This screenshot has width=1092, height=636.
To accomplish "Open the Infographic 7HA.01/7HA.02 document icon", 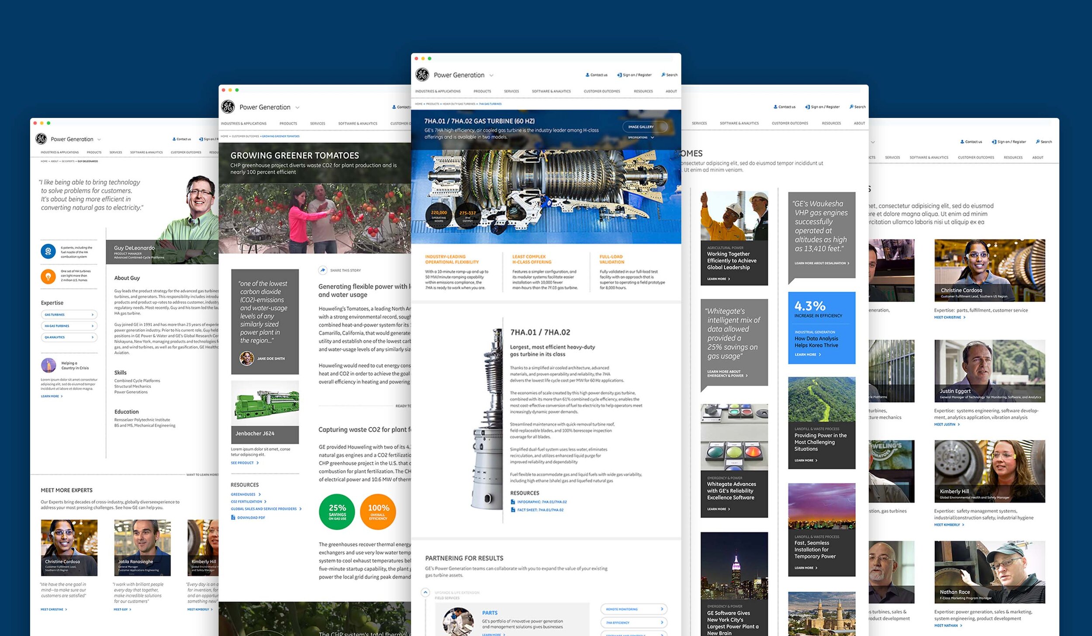I will (x=513, y=502).
